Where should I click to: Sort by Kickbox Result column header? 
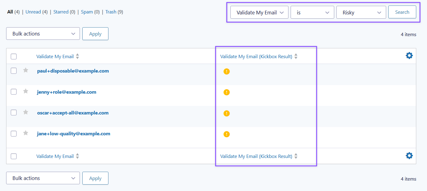[x=256, y=57]
